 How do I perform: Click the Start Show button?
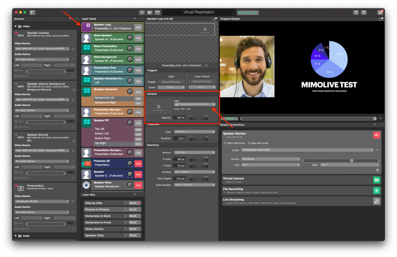pyautogui.click(x=248, y=13)
